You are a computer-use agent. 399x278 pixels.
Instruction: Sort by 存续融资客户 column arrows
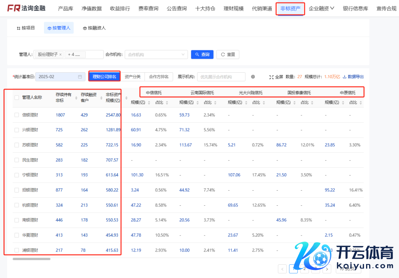pyautogui.click(x=101, y=98)
